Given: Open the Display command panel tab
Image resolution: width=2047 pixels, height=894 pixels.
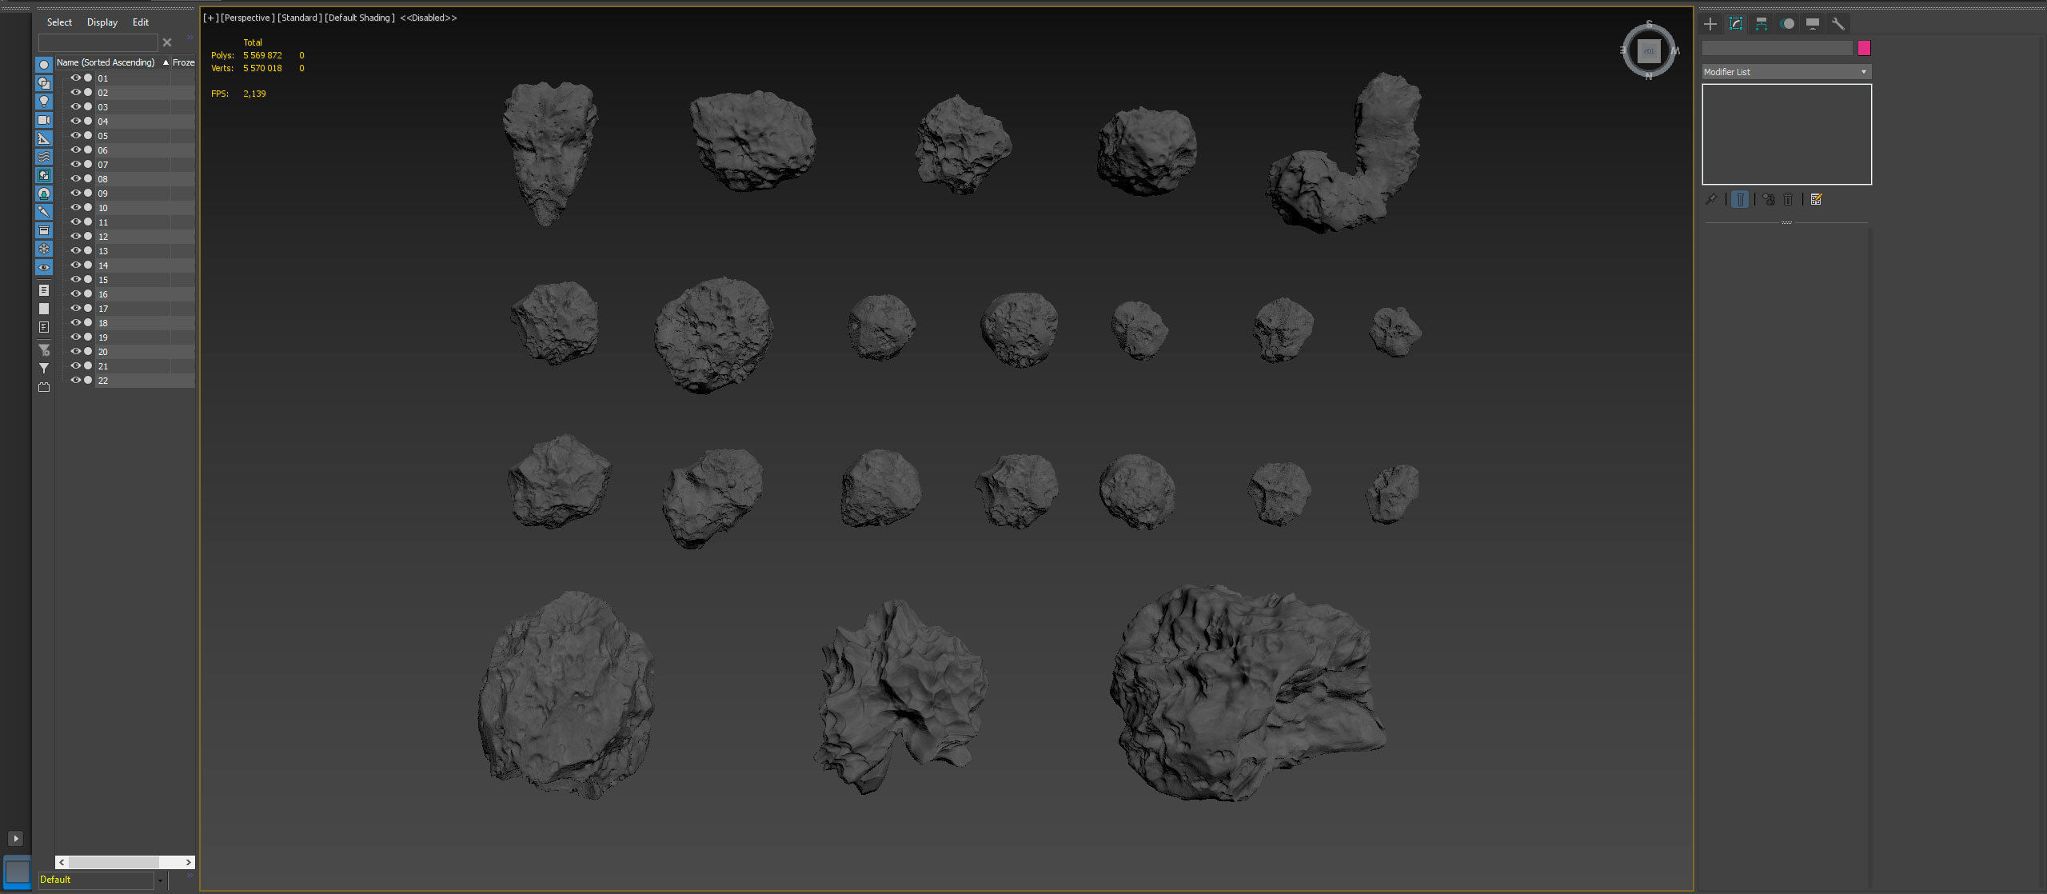Looking at the screenshot, I should coord(1813,24).
